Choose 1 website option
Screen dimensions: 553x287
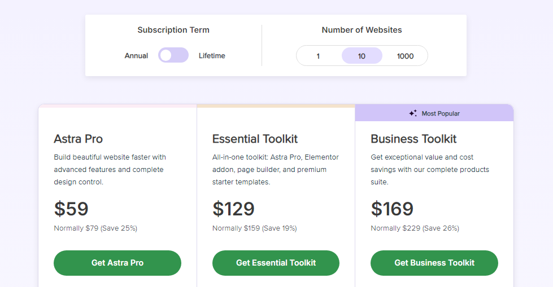[x=318, y=56]
